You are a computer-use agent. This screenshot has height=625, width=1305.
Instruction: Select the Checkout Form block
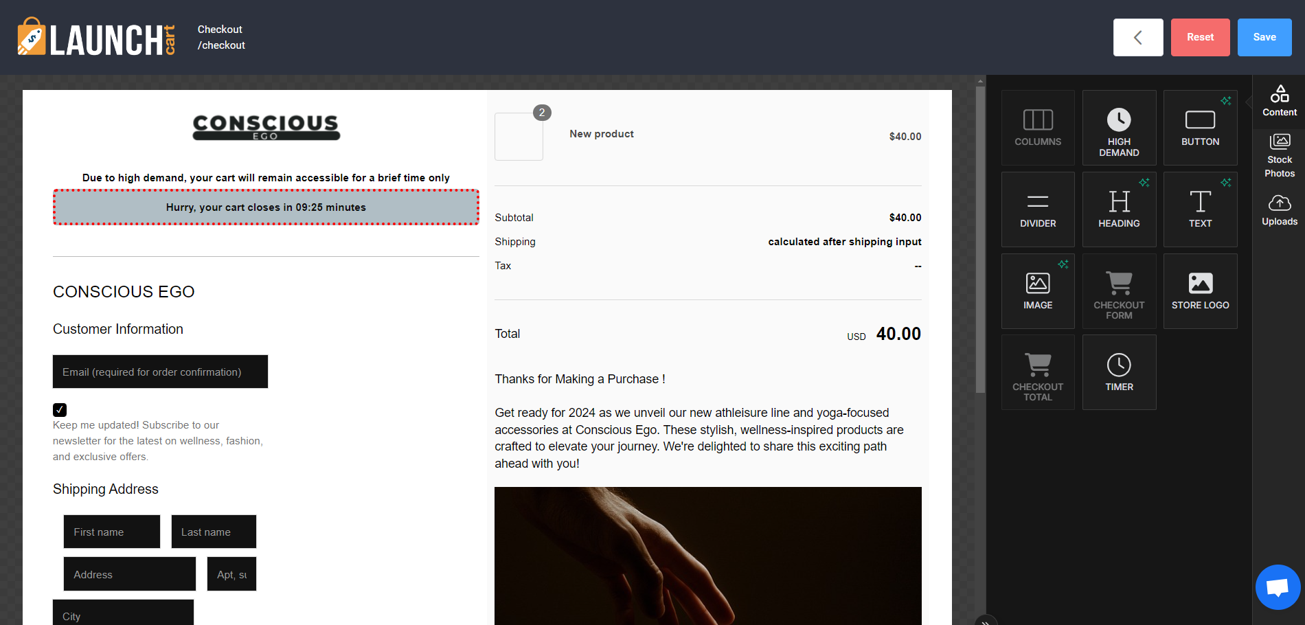point(1119,291)
